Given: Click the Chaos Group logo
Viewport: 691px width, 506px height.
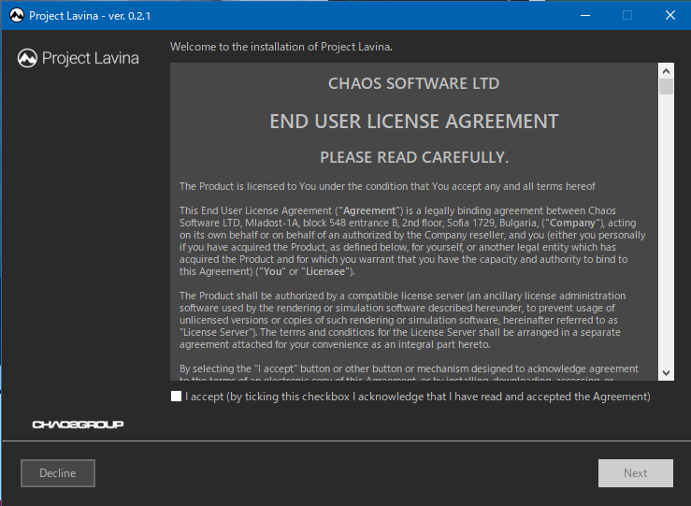Looking at the screenshot, I should coord(78,425).
